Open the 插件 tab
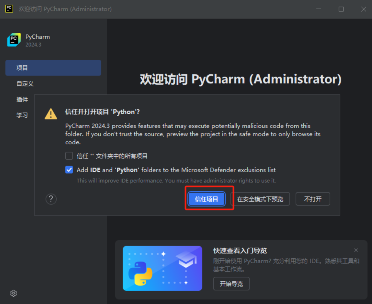The image size is (372, 304). point(22,99)
